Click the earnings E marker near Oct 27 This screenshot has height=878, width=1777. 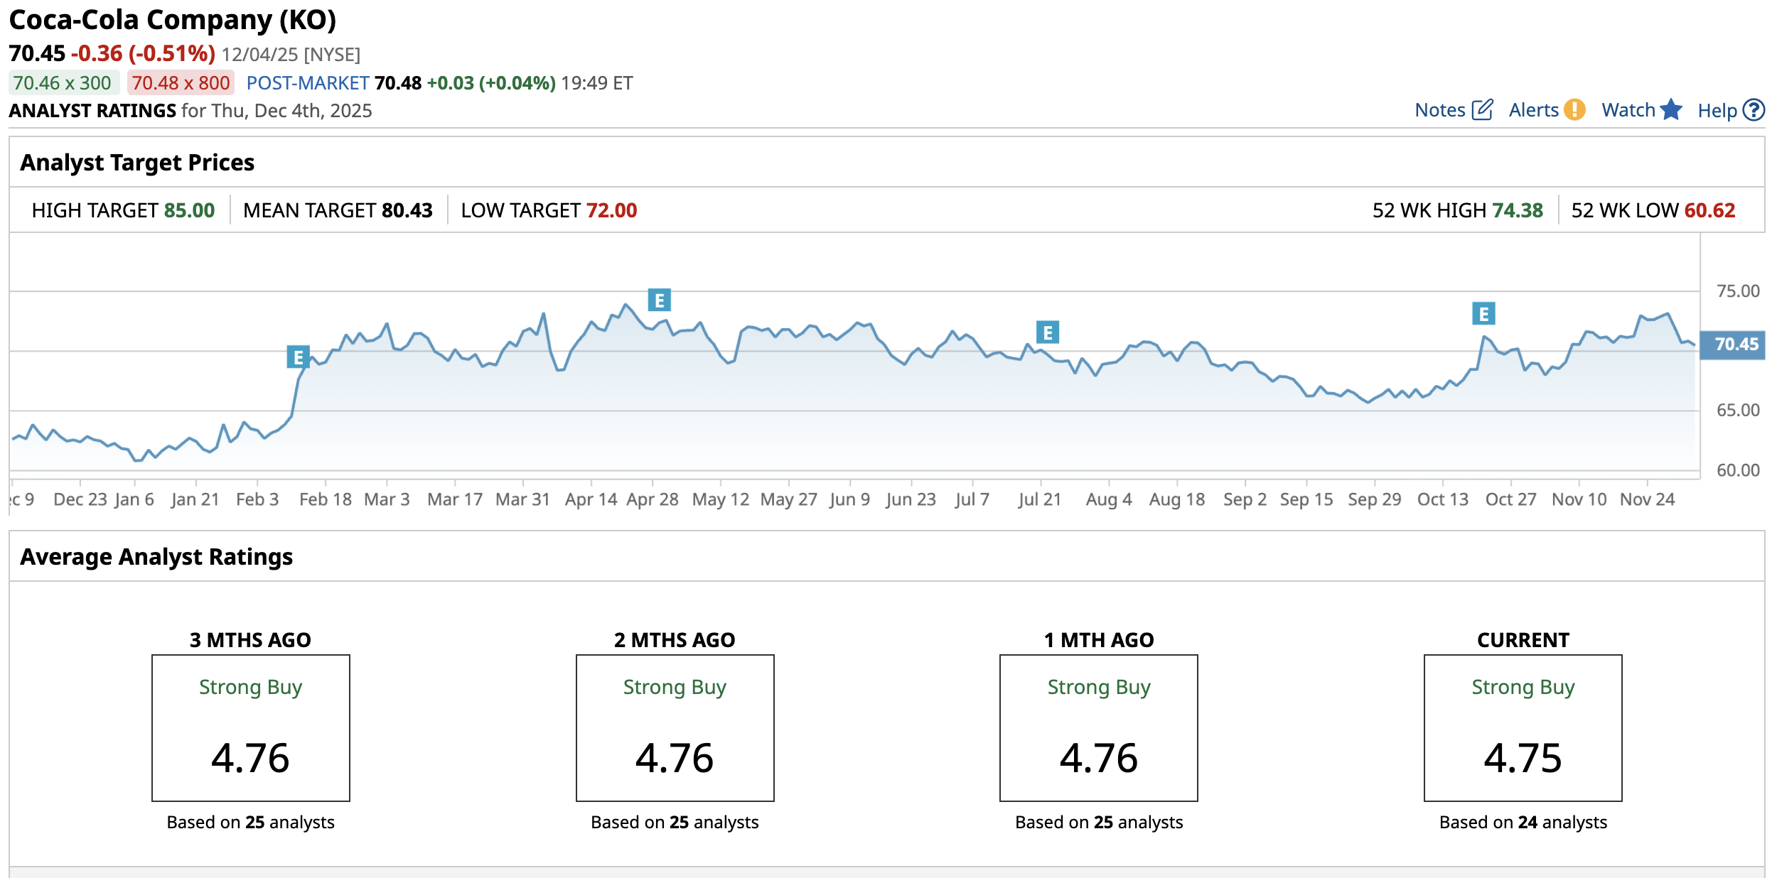click(1483, 314)
